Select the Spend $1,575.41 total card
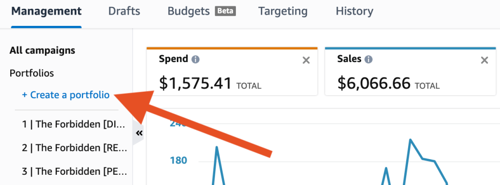Viewport: 500px width, 185px height. 232,72
